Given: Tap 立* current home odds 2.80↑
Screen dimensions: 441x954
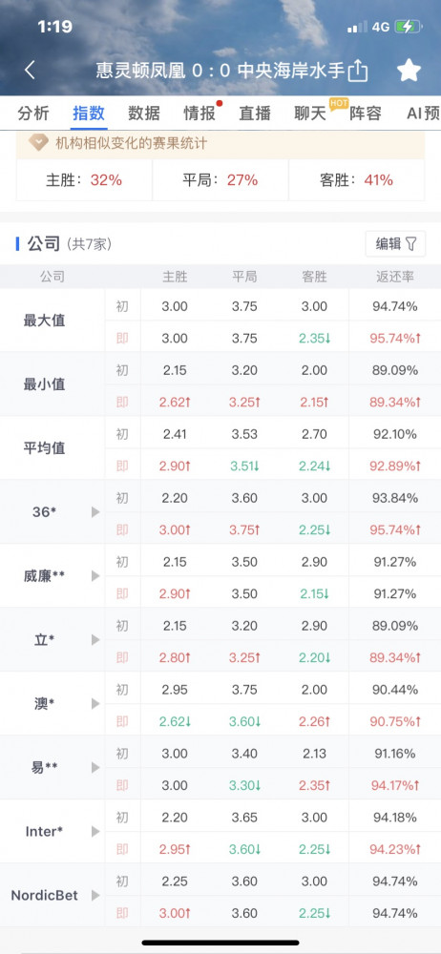Looking at the screenshot, I should pos(175,657).
